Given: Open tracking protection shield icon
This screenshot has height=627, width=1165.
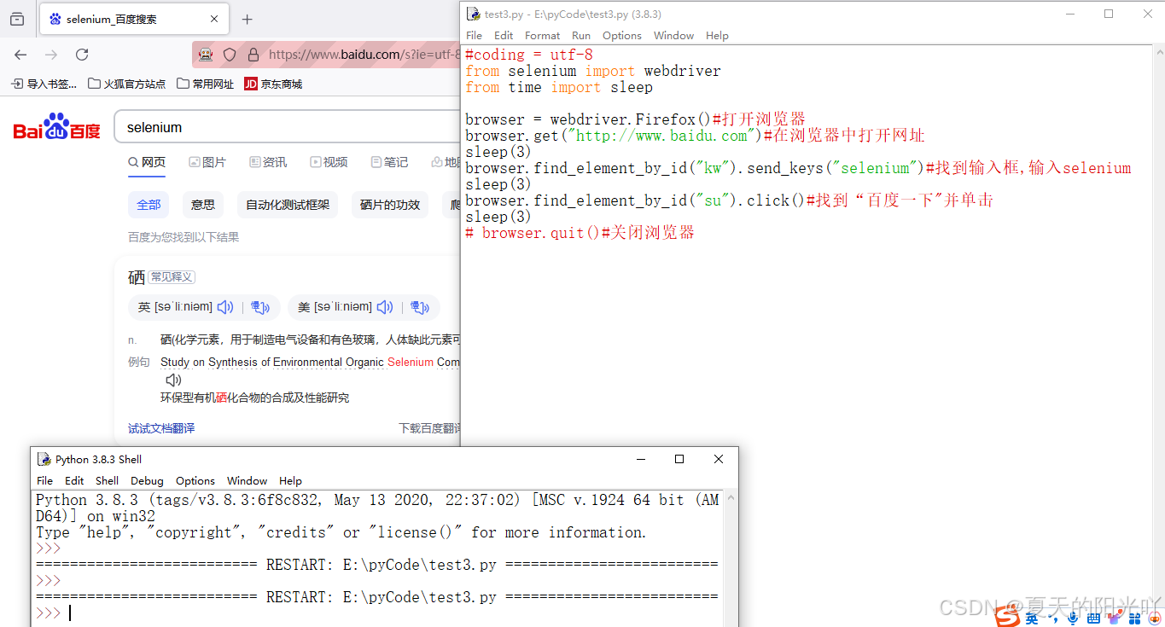Looking at the screenshot, I should click(x=230, y=55).
